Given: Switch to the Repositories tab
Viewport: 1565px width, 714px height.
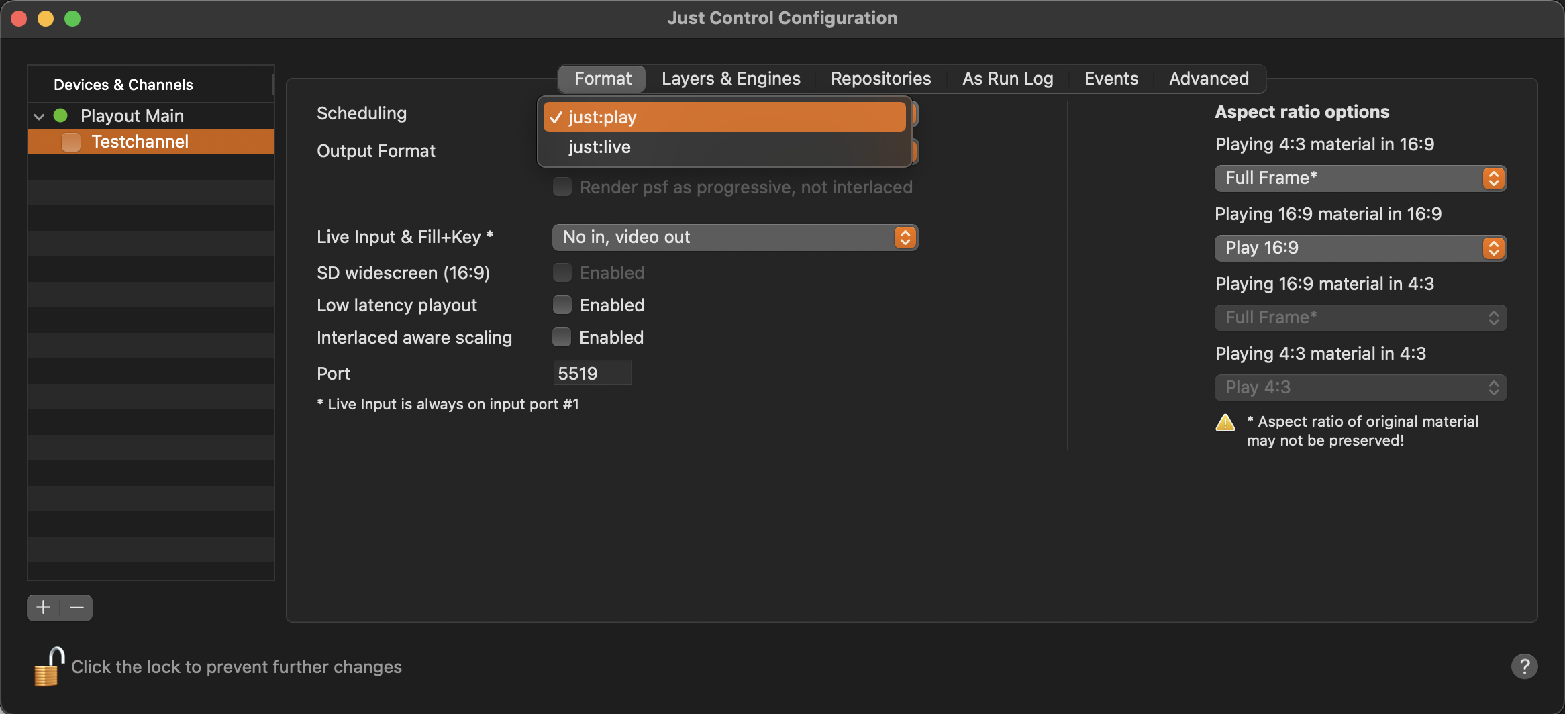Looking at the screenshot, I should pos(880,79).
